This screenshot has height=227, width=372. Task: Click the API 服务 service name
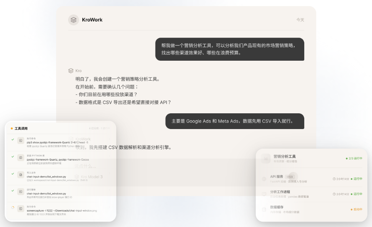pos(276,177)
